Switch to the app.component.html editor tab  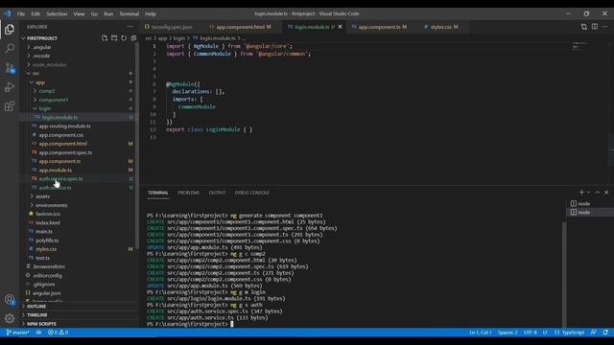240,27
